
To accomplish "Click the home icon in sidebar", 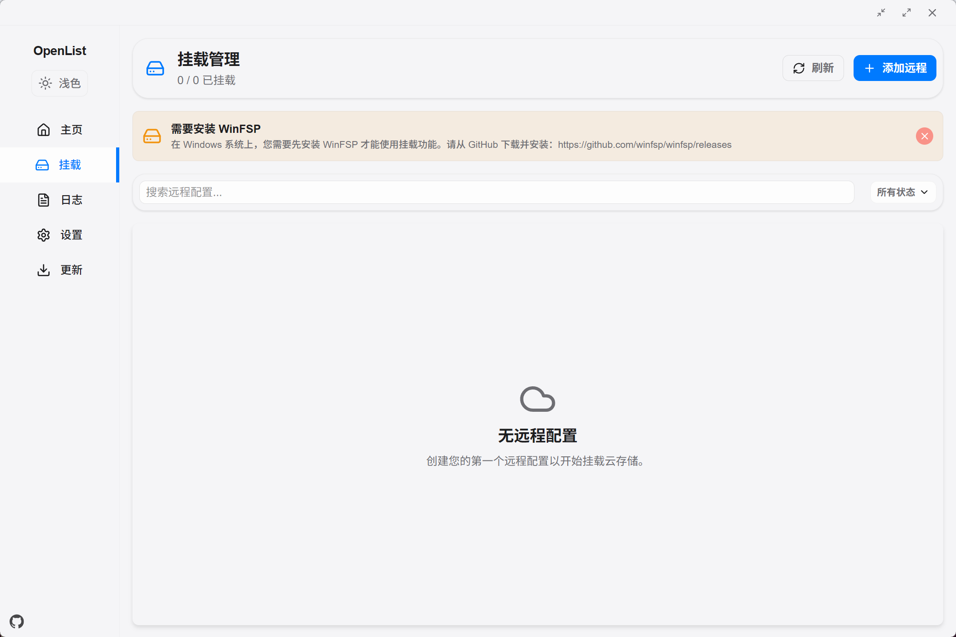I will coord(44,130).
